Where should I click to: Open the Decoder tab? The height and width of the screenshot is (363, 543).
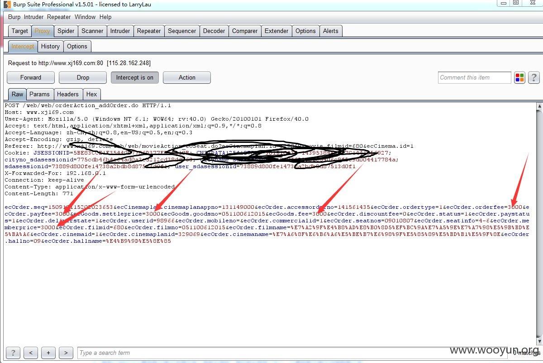(214, 31)
